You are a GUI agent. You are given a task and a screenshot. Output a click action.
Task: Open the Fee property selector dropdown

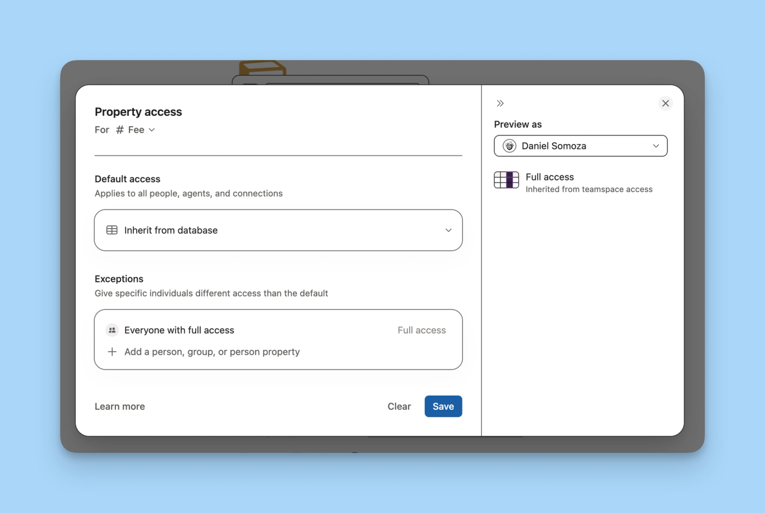[136, 130]
